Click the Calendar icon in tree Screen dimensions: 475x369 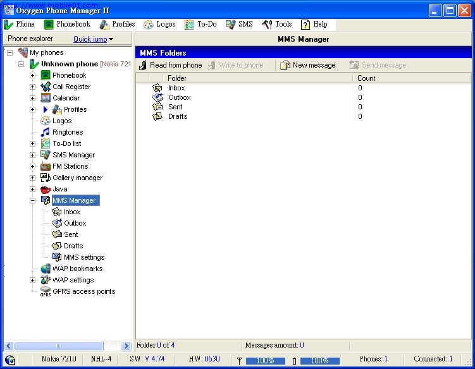46,98
